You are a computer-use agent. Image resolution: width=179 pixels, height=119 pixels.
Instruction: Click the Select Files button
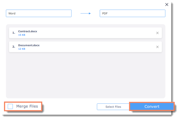tap(113, 107)
